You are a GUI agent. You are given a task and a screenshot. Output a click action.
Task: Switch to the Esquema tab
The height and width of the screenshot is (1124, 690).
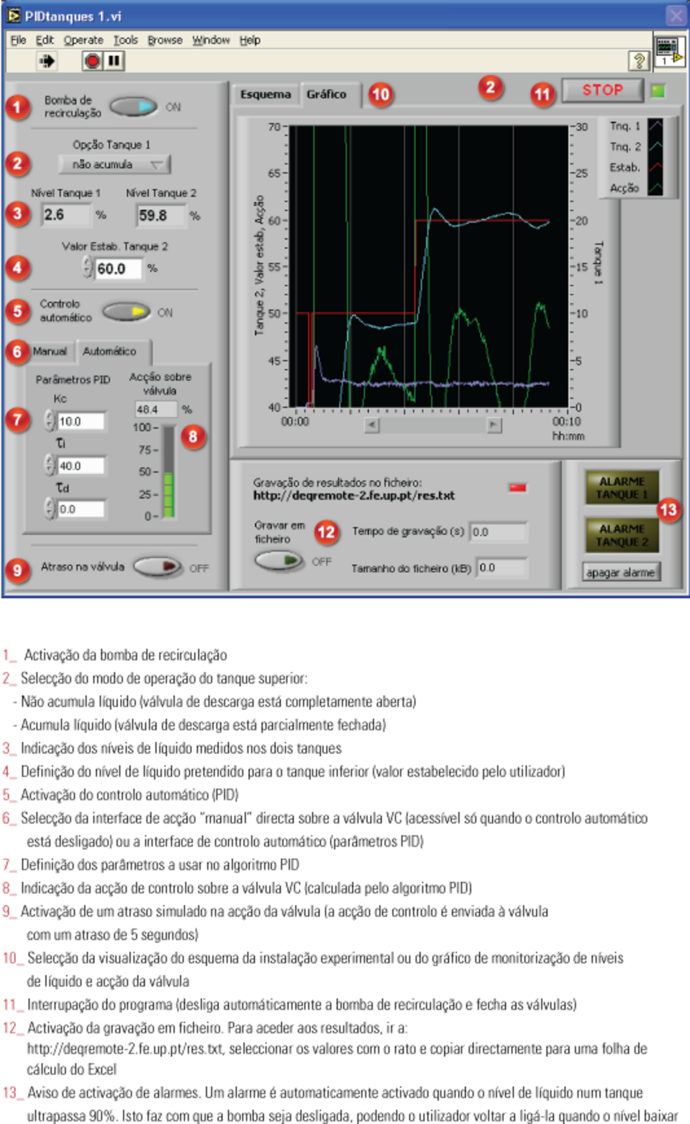click(265, 95)
